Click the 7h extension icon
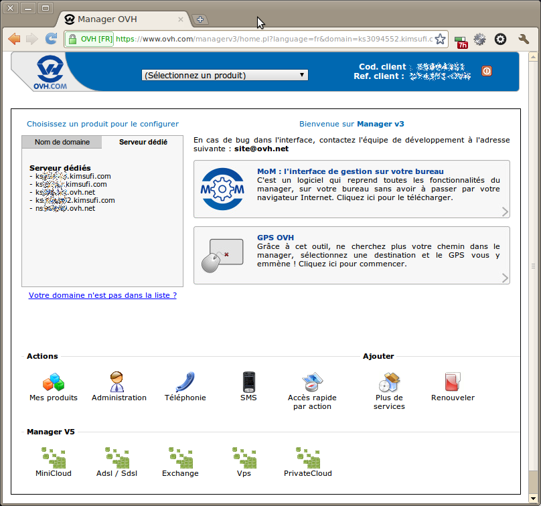 461,41
